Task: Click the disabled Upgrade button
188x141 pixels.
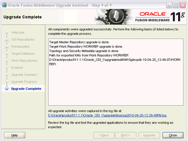Action: click(149, 135)
